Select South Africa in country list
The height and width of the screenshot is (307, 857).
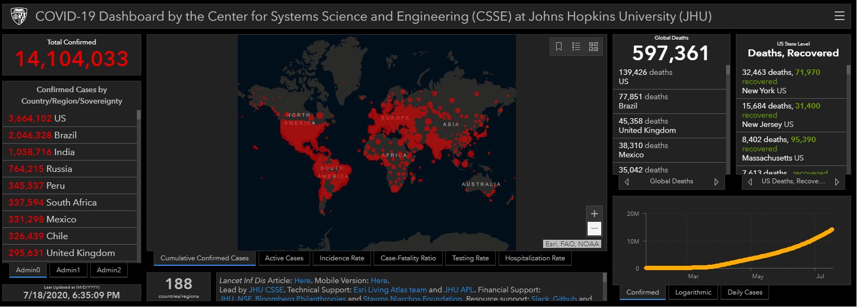click(71, 202)
